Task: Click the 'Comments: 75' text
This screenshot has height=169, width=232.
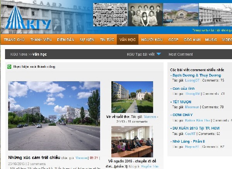Action: 213,80
